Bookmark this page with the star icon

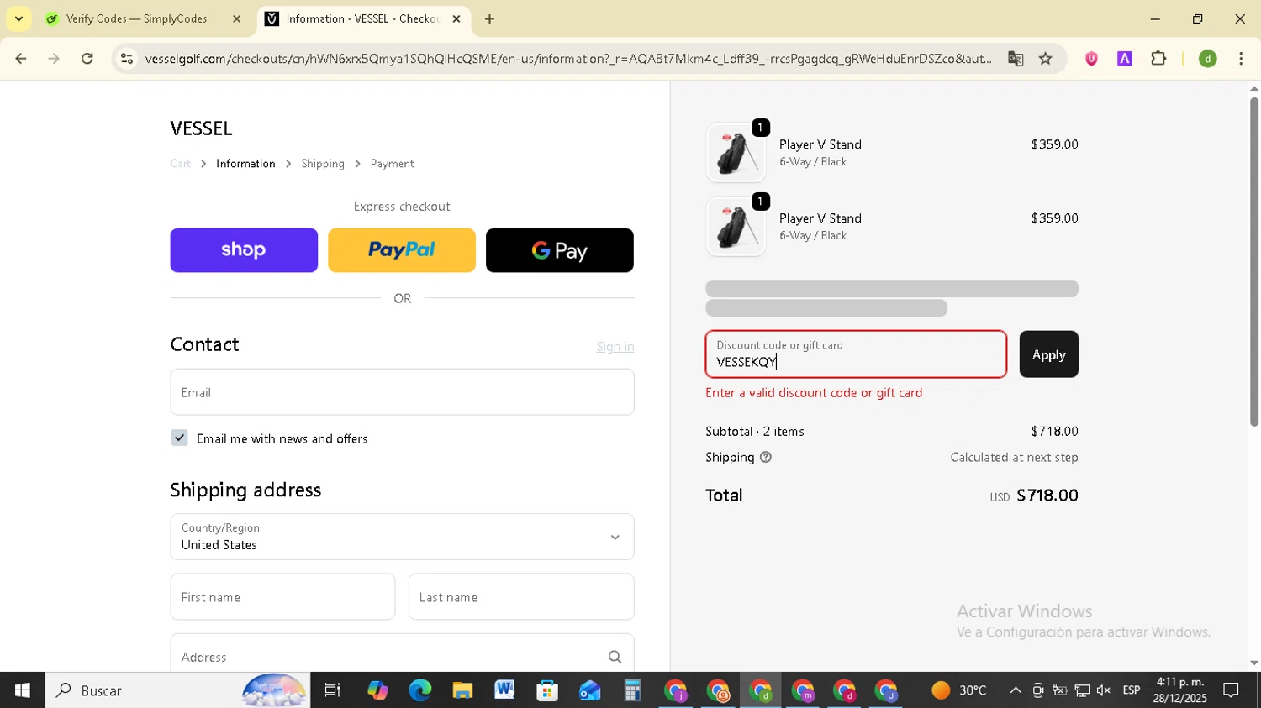point(1046,59)
